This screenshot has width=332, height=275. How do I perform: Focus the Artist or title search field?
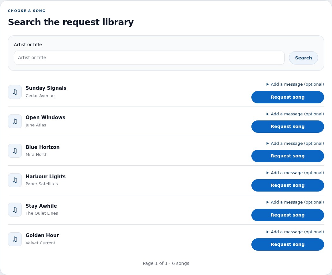(x=149, y=58)
